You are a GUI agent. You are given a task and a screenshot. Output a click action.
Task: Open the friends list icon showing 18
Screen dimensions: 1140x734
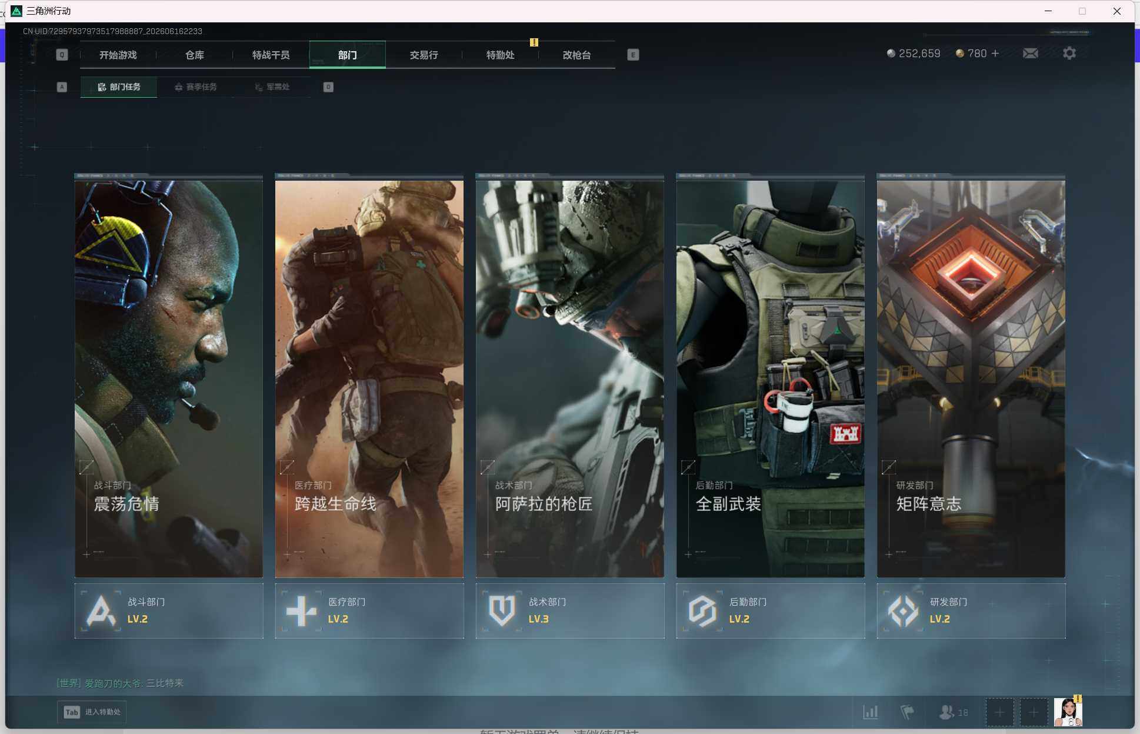pos(953,712)
